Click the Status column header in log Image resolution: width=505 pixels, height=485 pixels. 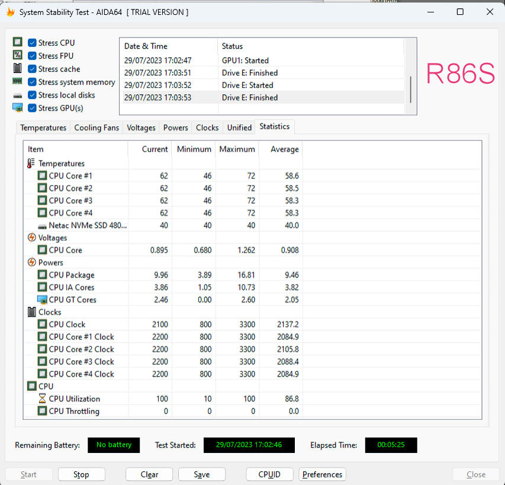click(x=311, y=46)
